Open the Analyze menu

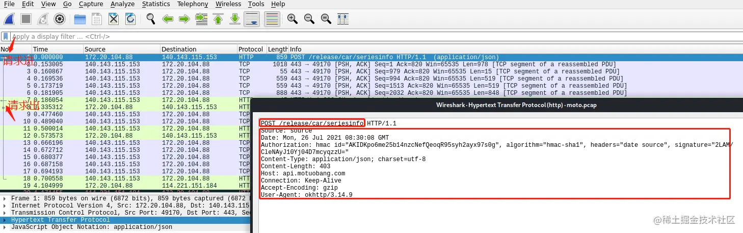click(x=122, y=4)
